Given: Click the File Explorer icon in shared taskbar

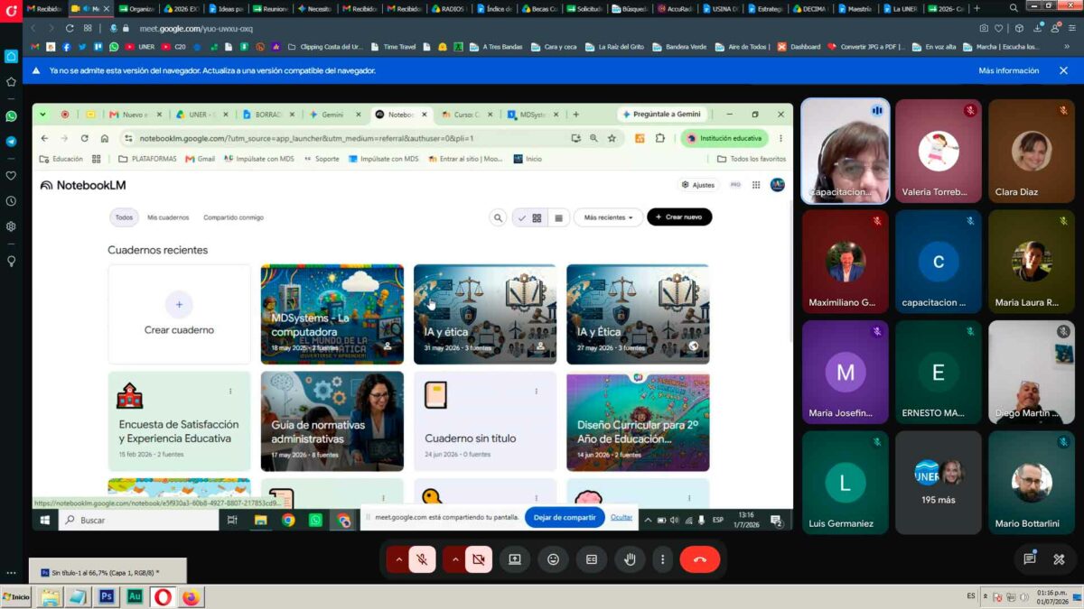Looking at the screenshot, I should pos(260,520).
